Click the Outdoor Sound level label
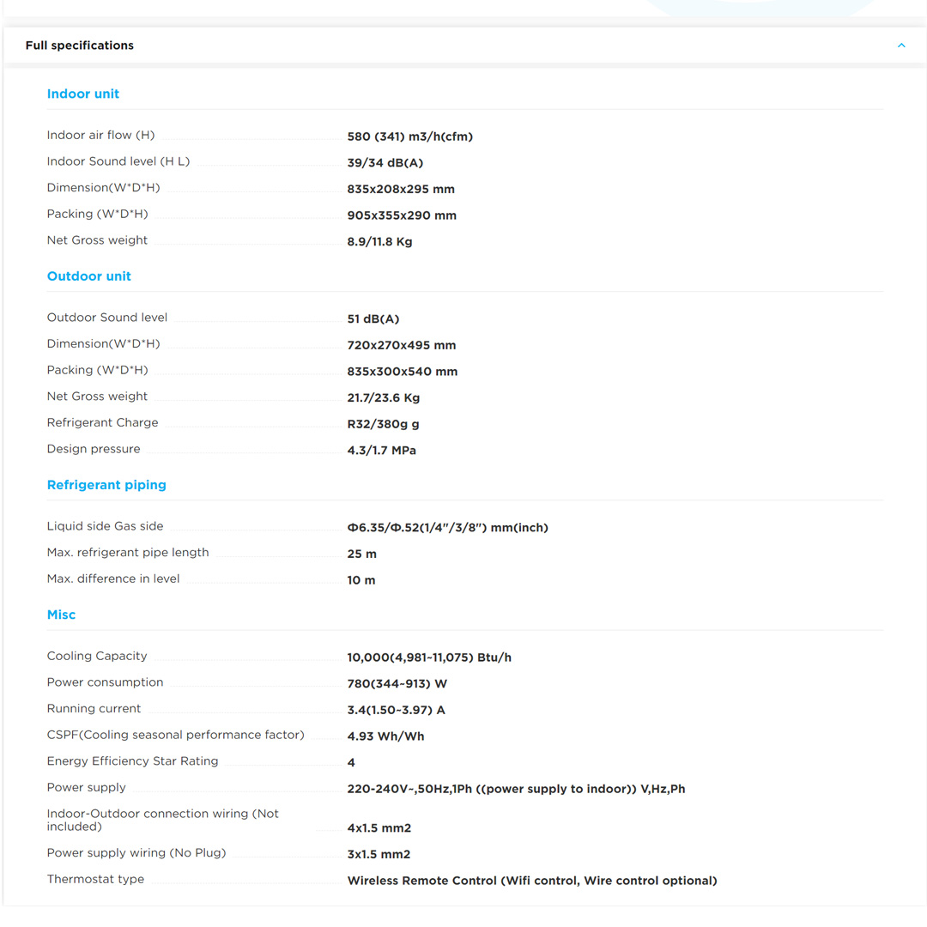927x927 pixels. pos(107,318)
